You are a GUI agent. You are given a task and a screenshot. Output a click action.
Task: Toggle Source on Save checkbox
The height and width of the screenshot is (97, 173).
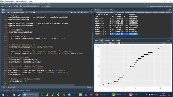tap(14, 12)
